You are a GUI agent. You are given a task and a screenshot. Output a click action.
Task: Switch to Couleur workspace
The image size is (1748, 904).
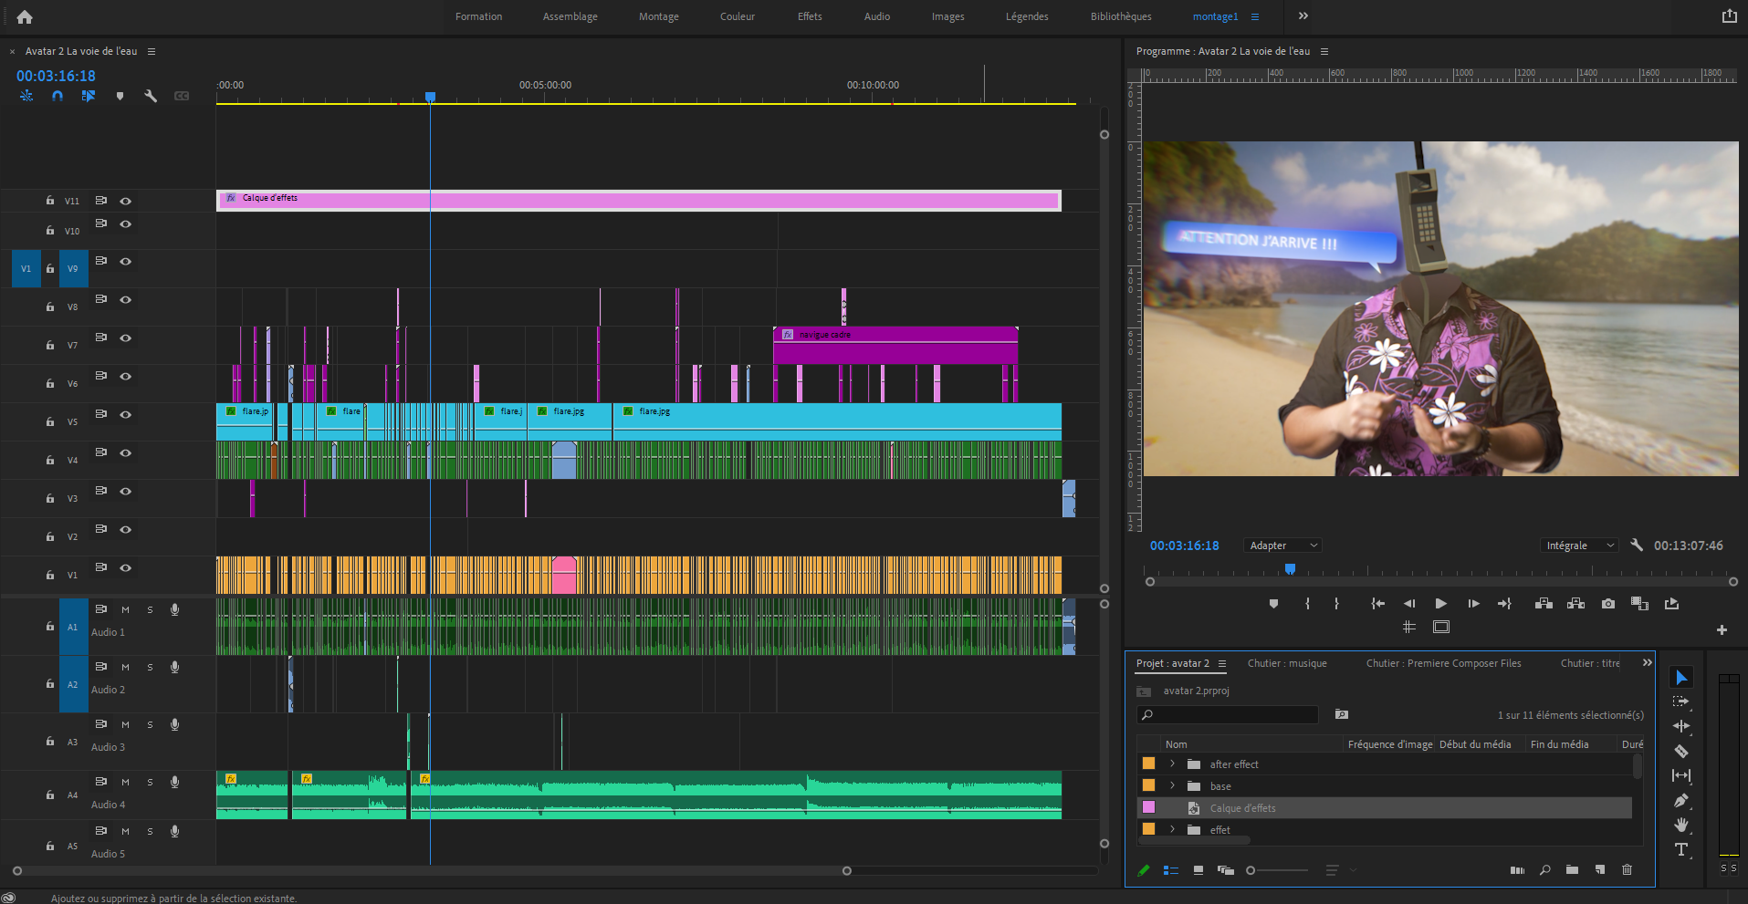[738, 16]
